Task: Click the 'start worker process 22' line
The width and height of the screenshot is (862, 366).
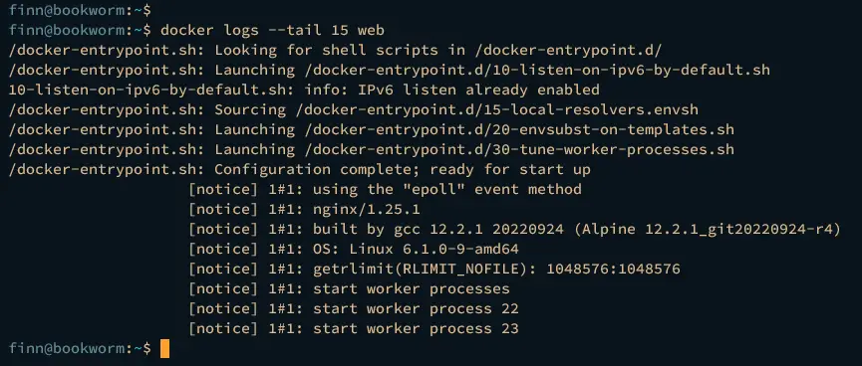Action: click(x=354, y=309)
